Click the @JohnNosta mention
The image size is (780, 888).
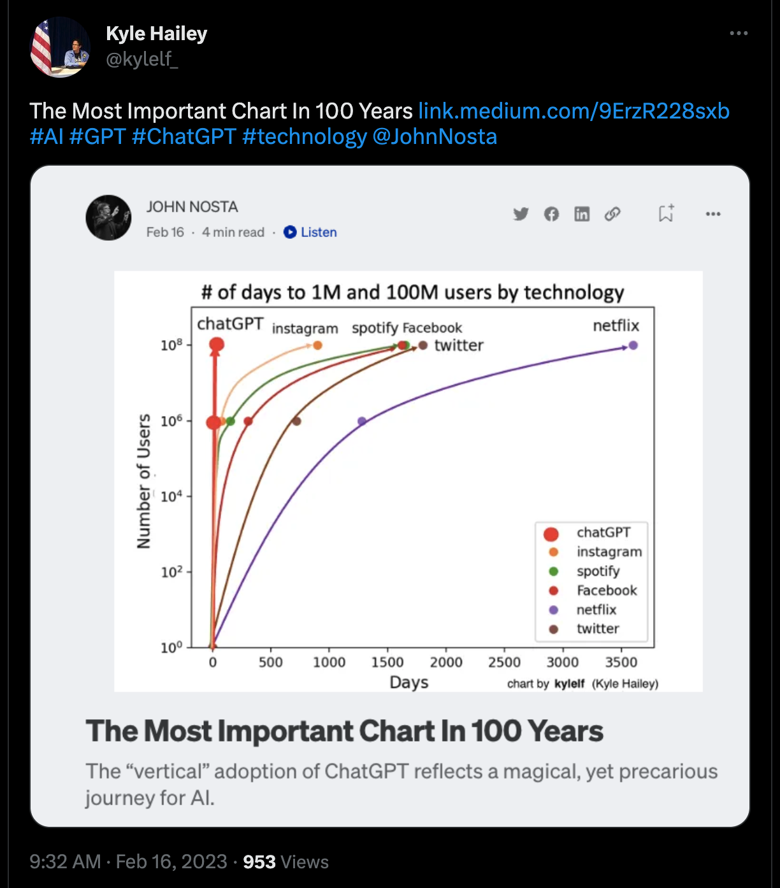435,136
